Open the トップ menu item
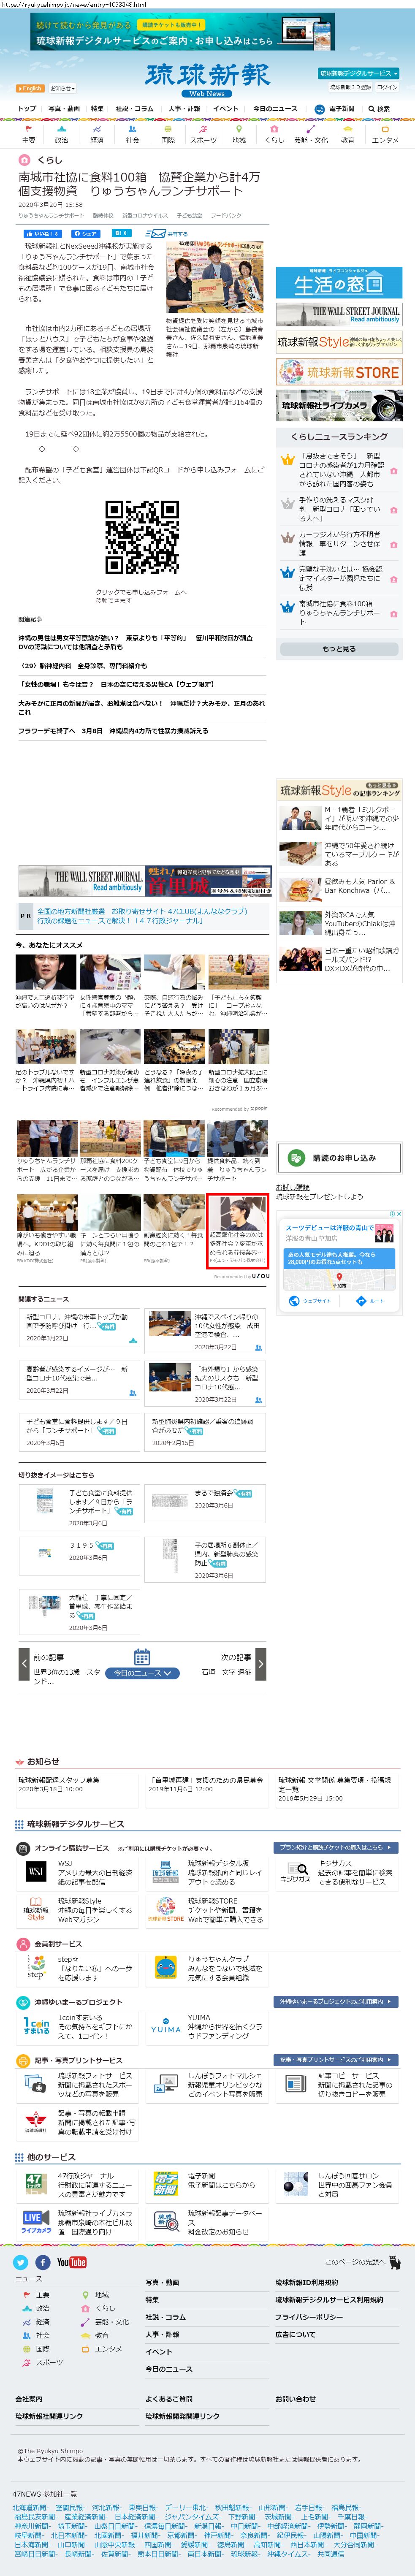This screenshot has height=2576, width=415. click(x=27, y=109)
